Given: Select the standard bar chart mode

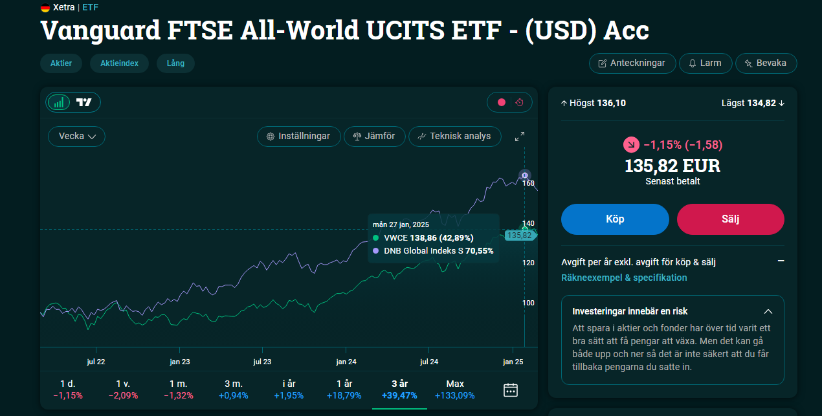Looking at the screenshot, I should tap(59, 102).
